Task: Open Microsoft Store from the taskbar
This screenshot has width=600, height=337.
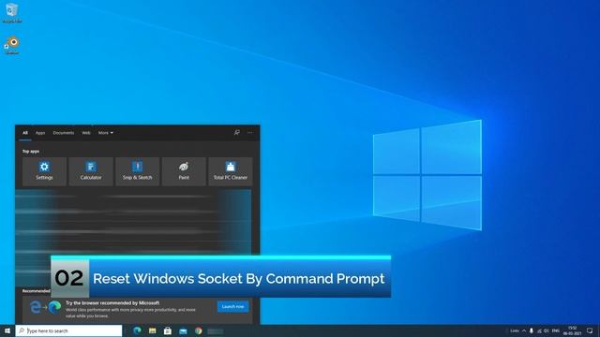Action: point(168,330)
